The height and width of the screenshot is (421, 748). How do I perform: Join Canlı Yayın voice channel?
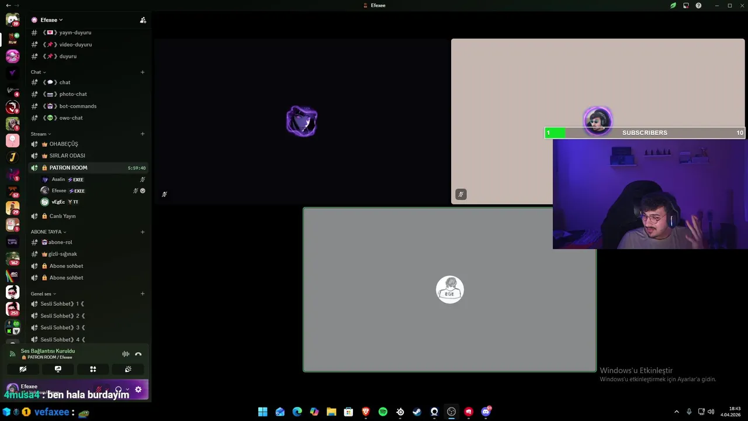(x=88, y=216)
